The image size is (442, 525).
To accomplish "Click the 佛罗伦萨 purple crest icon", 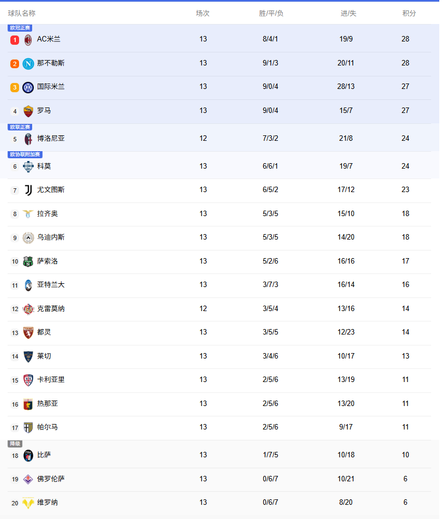I will pos(28,480).
